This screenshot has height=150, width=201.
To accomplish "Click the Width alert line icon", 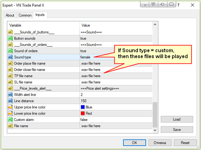I will (10, 95).
